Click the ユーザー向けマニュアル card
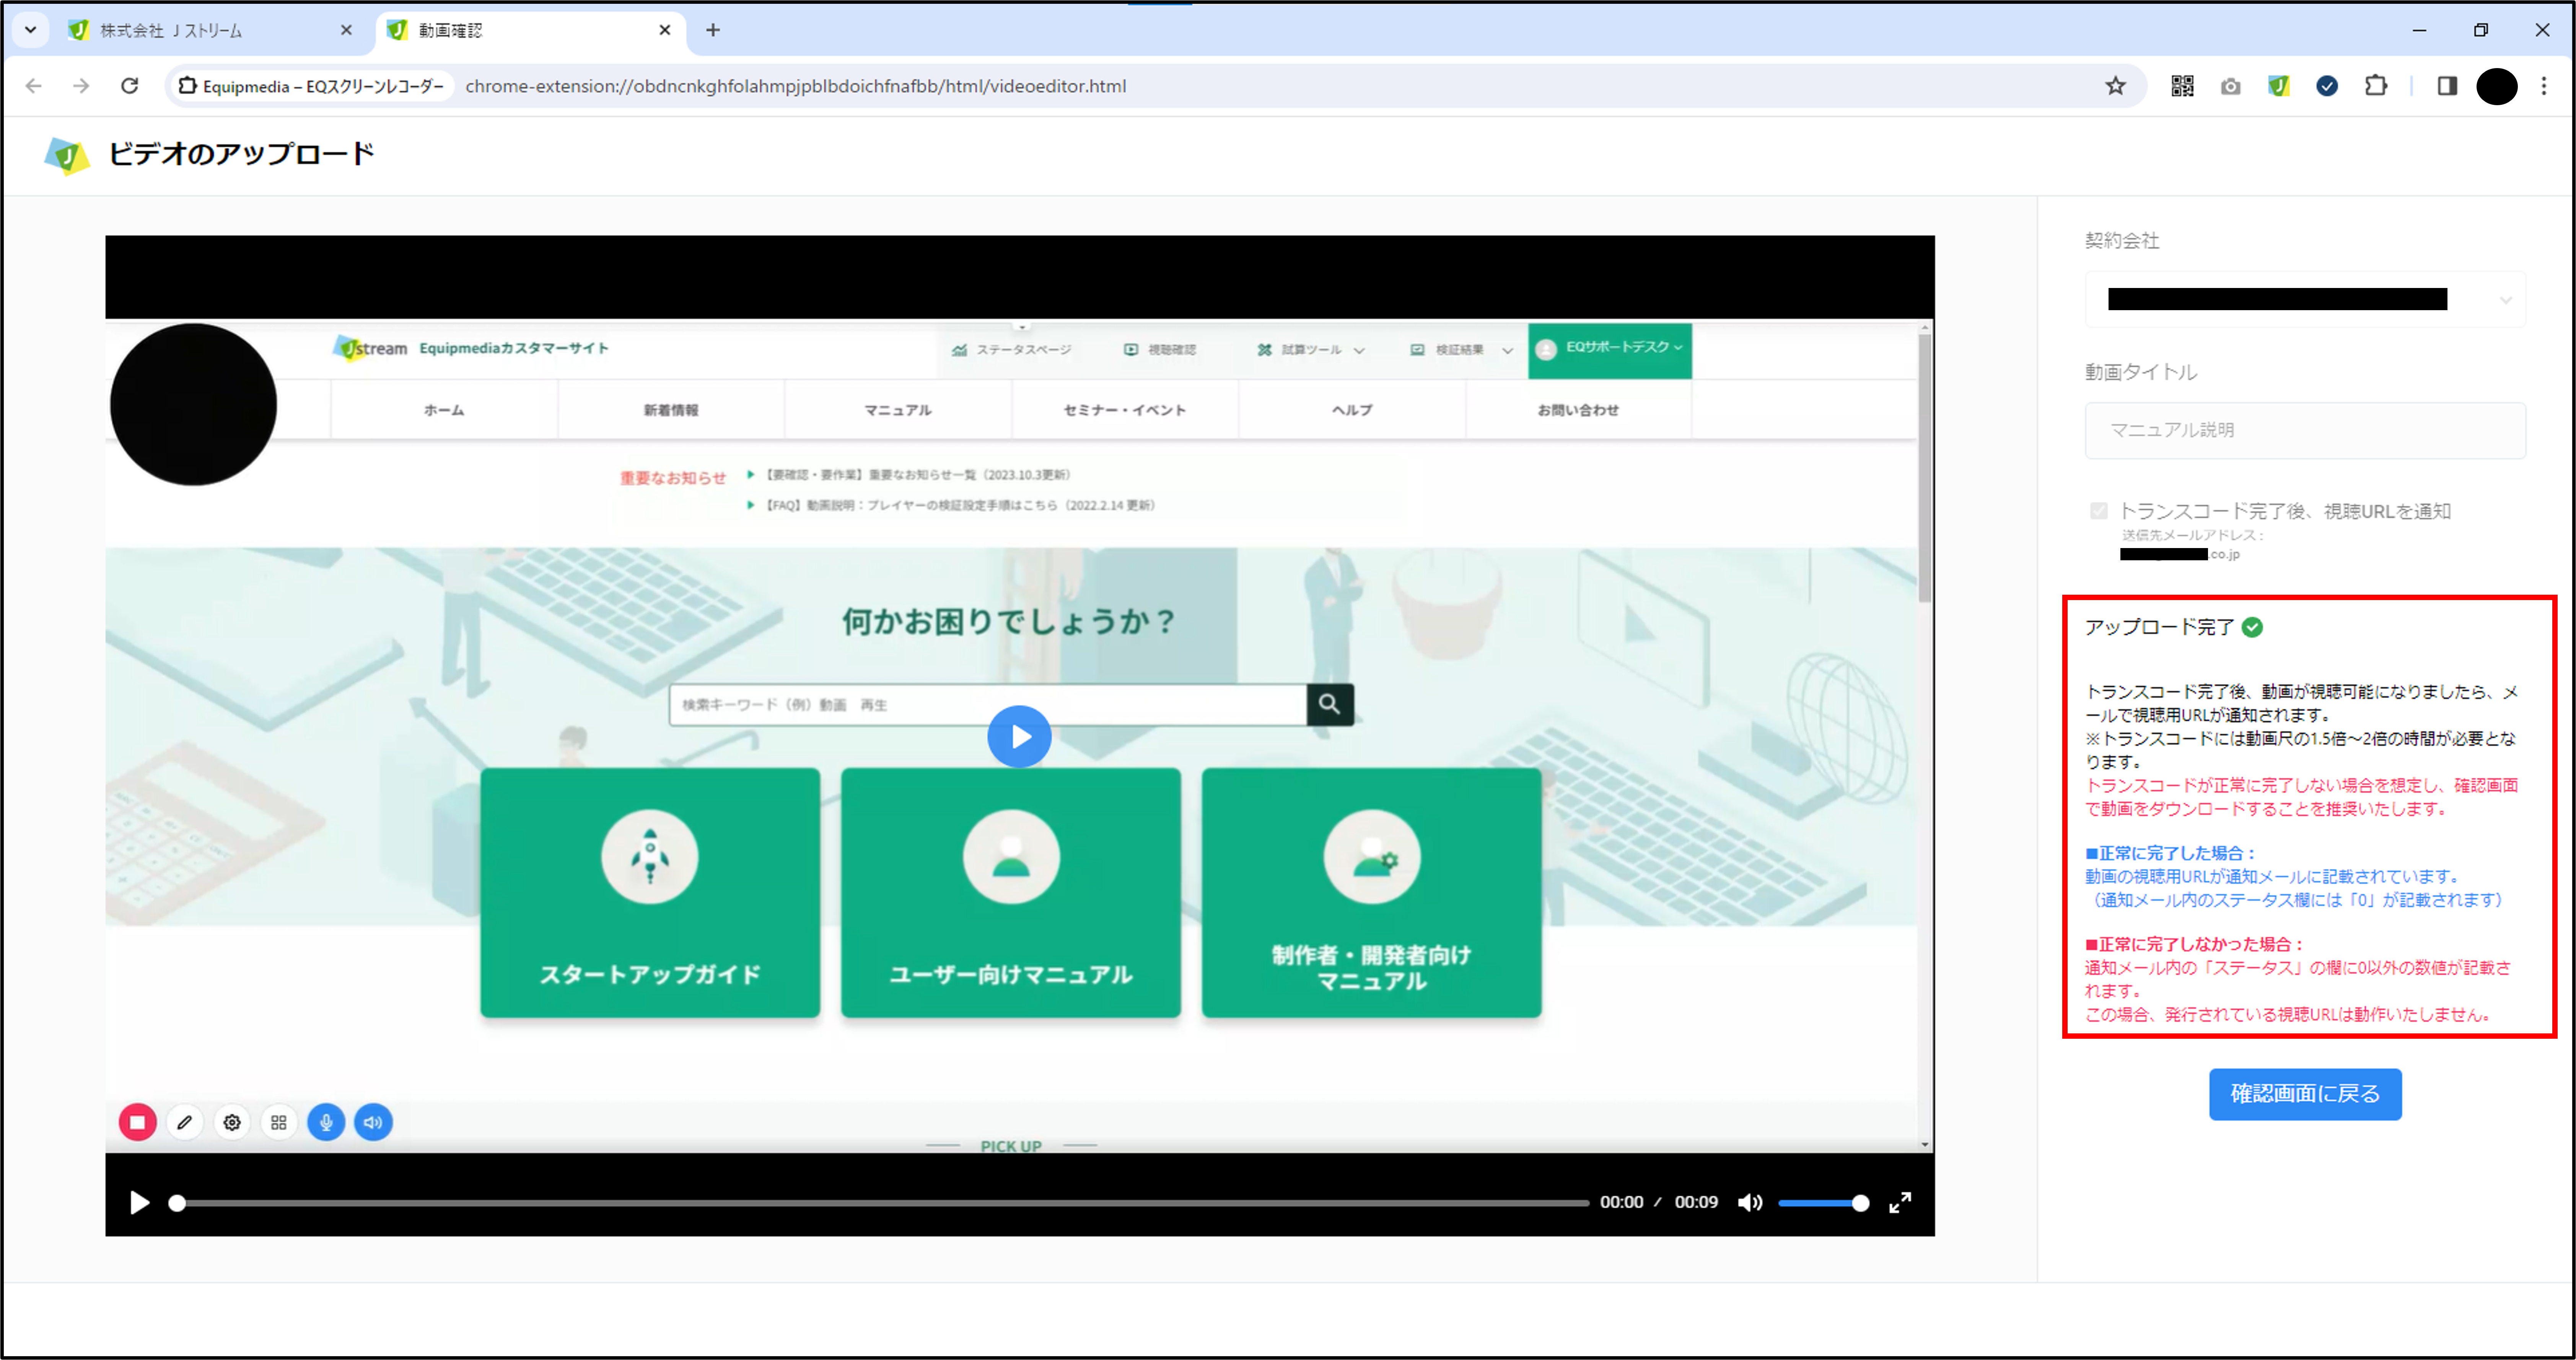This screenshot has height=1360, width=2576. coord(1011,893)
